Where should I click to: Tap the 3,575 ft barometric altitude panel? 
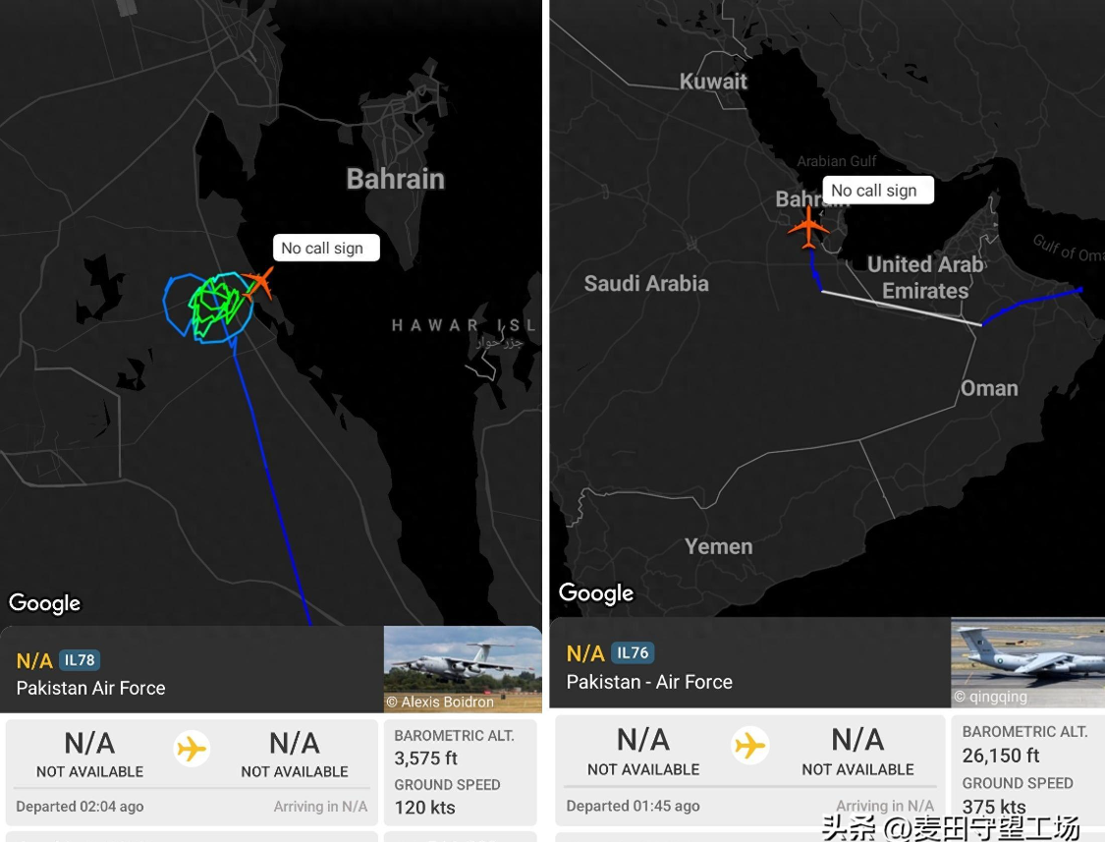click(x=458, y=773)
